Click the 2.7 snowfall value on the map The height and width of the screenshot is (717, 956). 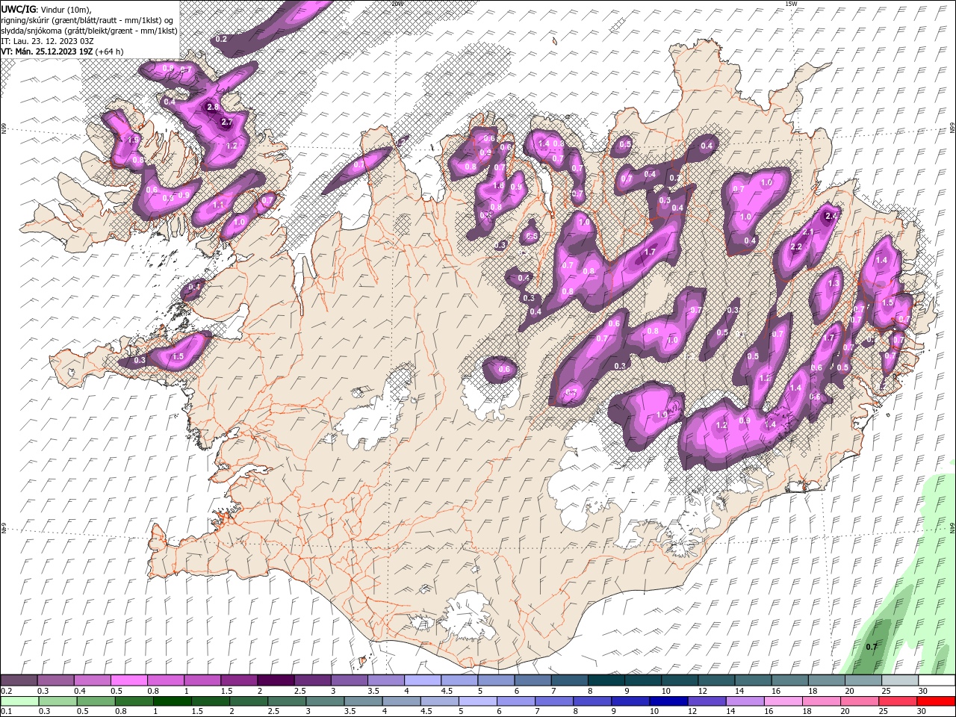click(x=227, y=122)
